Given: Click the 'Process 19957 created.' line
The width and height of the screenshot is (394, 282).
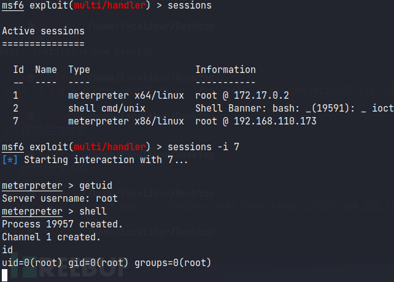Looking at the screenshot, I should (x=63, y=224).
